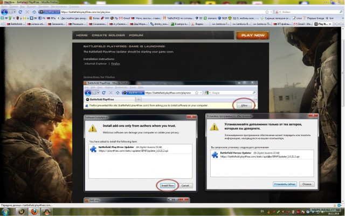Switch to the dmitry_nos tab
Viewport: 345px width, 216px height.
159,24
